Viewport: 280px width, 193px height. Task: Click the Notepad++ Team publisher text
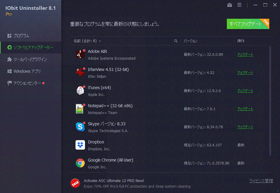pos(103,113)
